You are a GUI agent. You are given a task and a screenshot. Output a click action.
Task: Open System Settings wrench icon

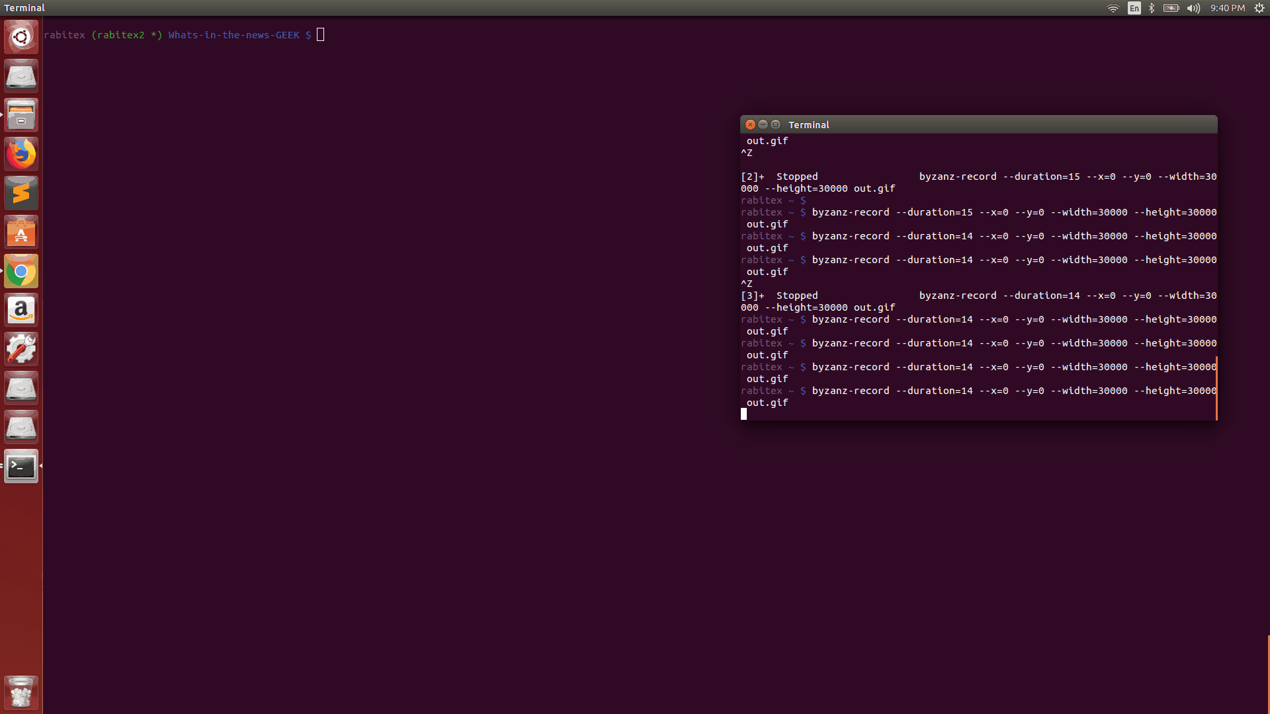(x=21, y=349)
